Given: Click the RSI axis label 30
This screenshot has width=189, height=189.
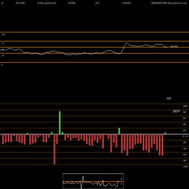Looking at the screenshot, I should tap(3, 56).
